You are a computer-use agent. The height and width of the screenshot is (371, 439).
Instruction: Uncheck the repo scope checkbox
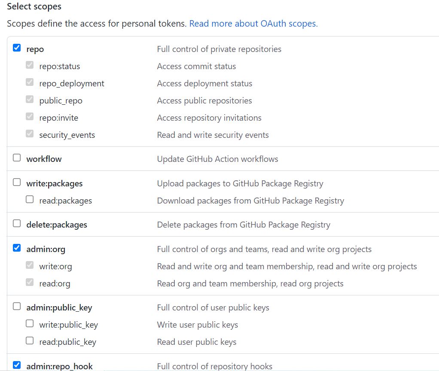click(17, 48)
